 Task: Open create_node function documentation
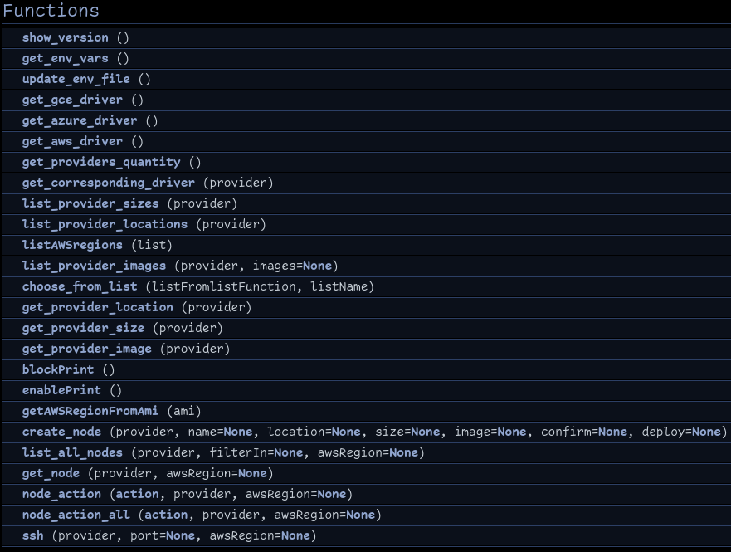click(x=61, y=432)
